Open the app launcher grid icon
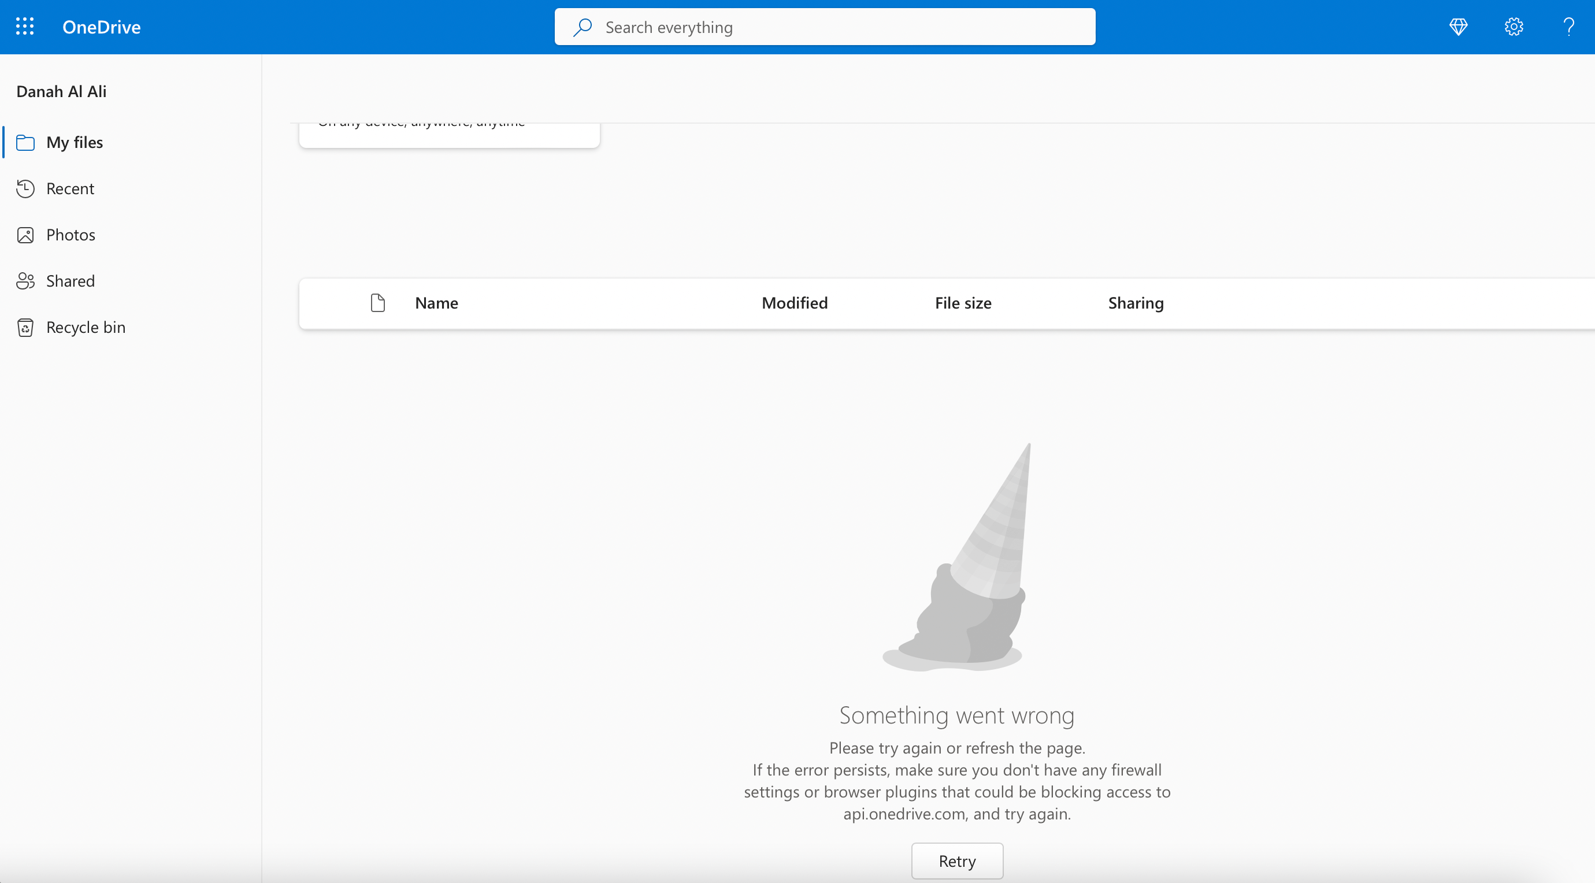Image resolution: width=1595 pixels, height=883 pixels. [25, 27]
